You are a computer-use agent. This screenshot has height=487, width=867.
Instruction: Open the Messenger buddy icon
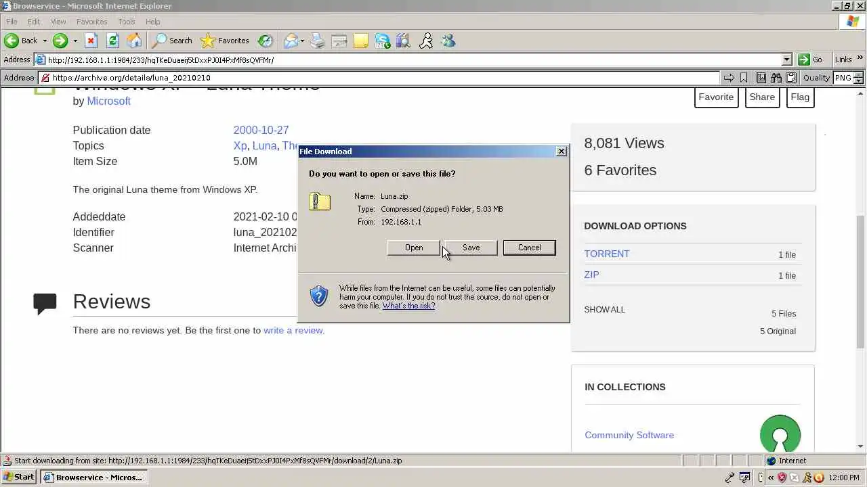click(448, 41)
